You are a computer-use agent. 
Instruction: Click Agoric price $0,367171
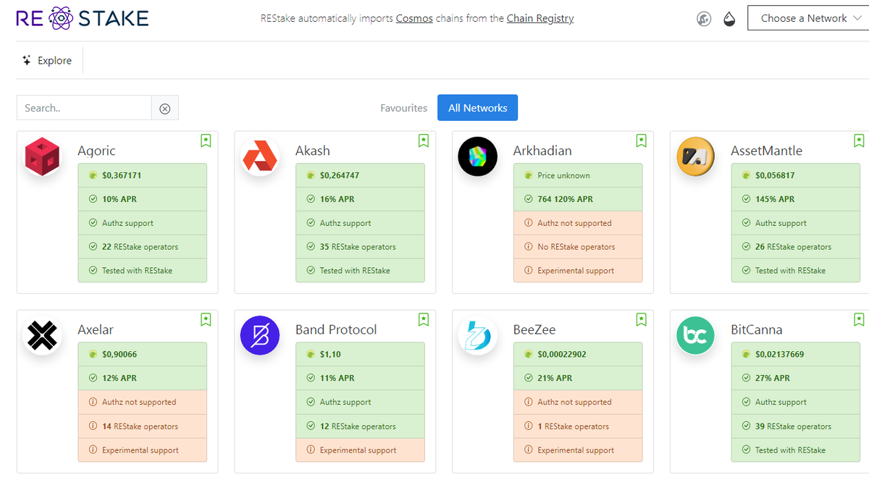142,175
